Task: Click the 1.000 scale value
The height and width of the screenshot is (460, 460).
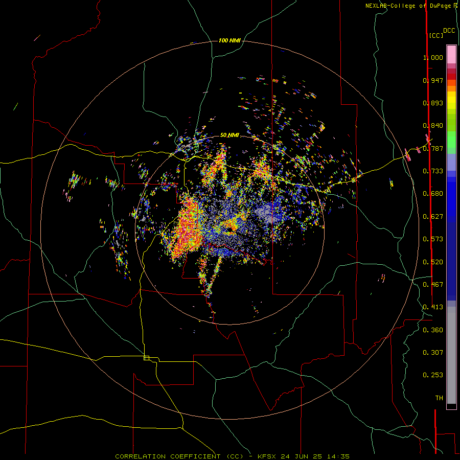Action: (x=433, y=57)
